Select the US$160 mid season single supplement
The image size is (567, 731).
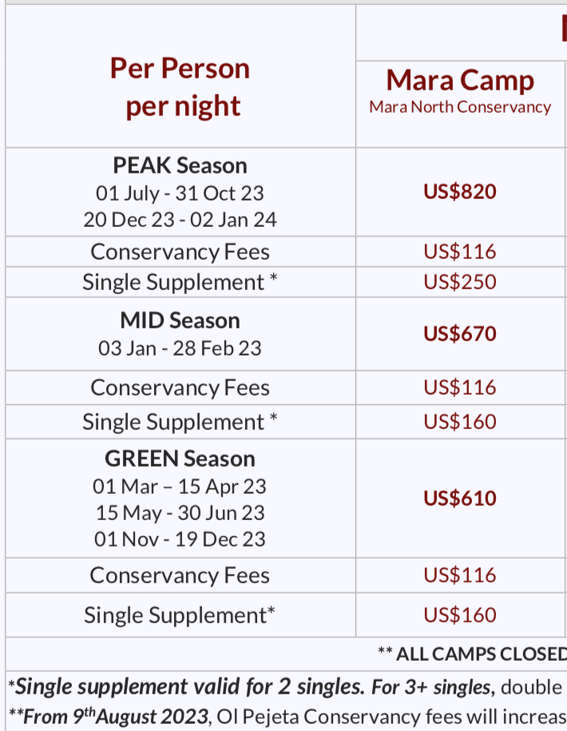click(460, 422)
